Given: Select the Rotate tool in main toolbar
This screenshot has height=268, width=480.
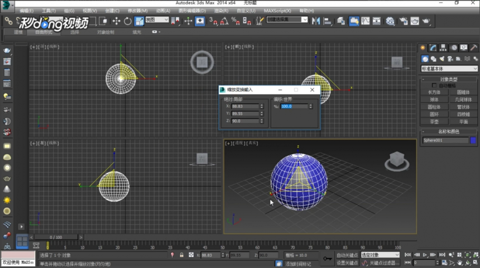Looking at the screenshot, I should (128, 21).
